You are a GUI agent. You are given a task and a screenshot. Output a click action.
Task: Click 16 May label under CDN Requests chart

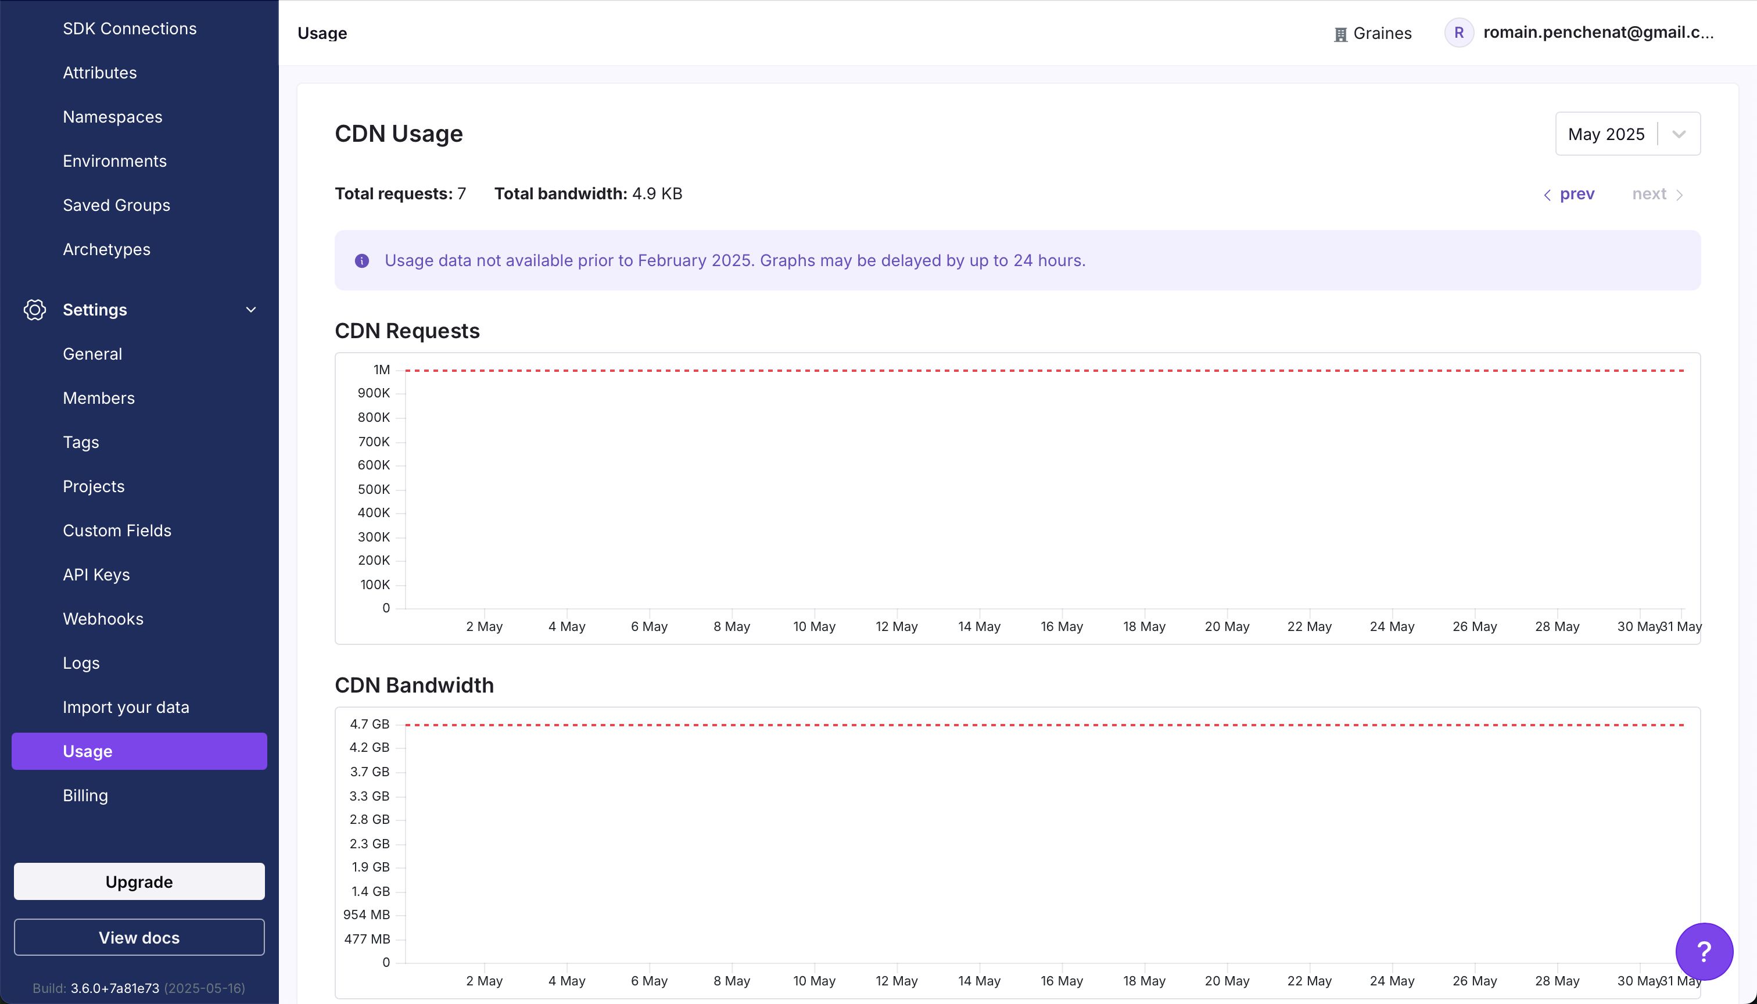(x=1062, y=626)
